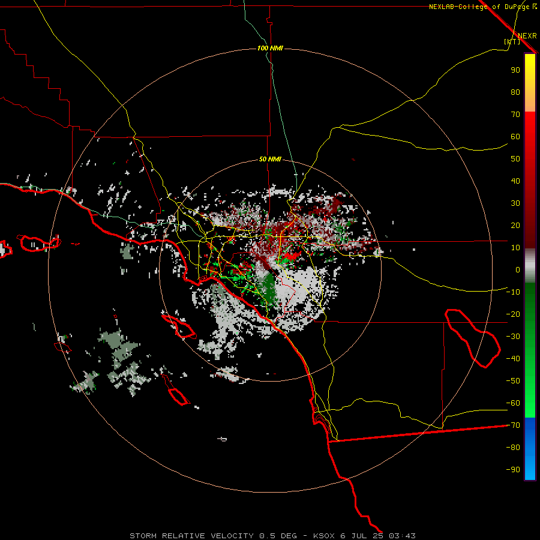Click the "0" value on the velocity scale
This screenshot has width=540, height=540.
[x=518, y=270]
